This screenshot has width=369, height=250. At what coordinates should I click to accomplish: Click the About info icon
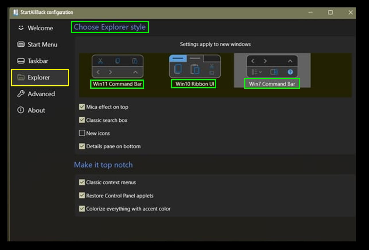pyautogui.click(x=21, y=110)
